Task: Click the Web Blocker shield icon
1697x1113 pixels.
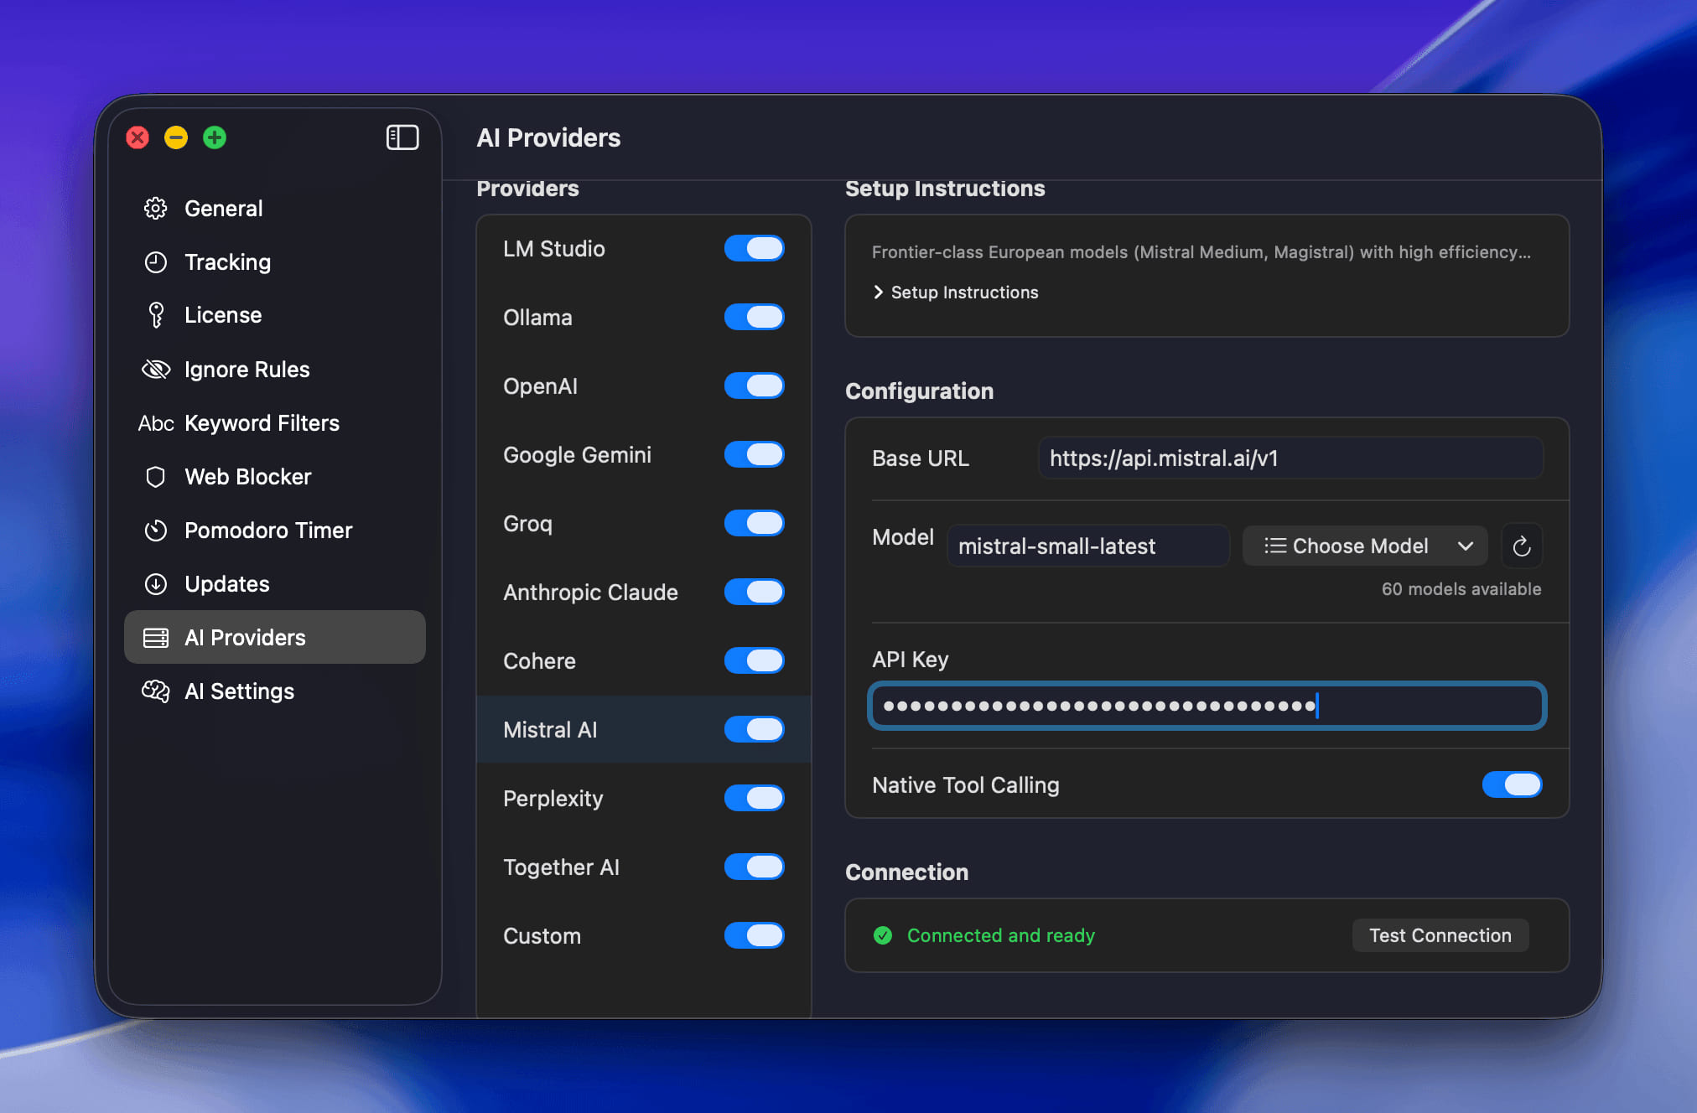Action: click(156, 477)
